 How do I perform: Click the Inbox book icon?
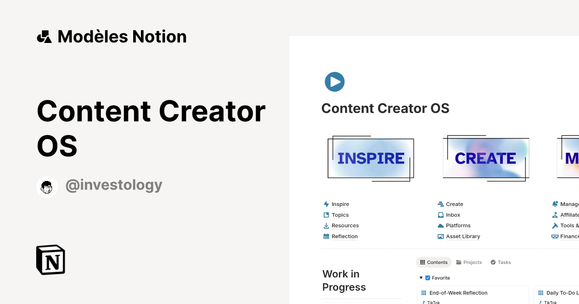coord(441,215)
